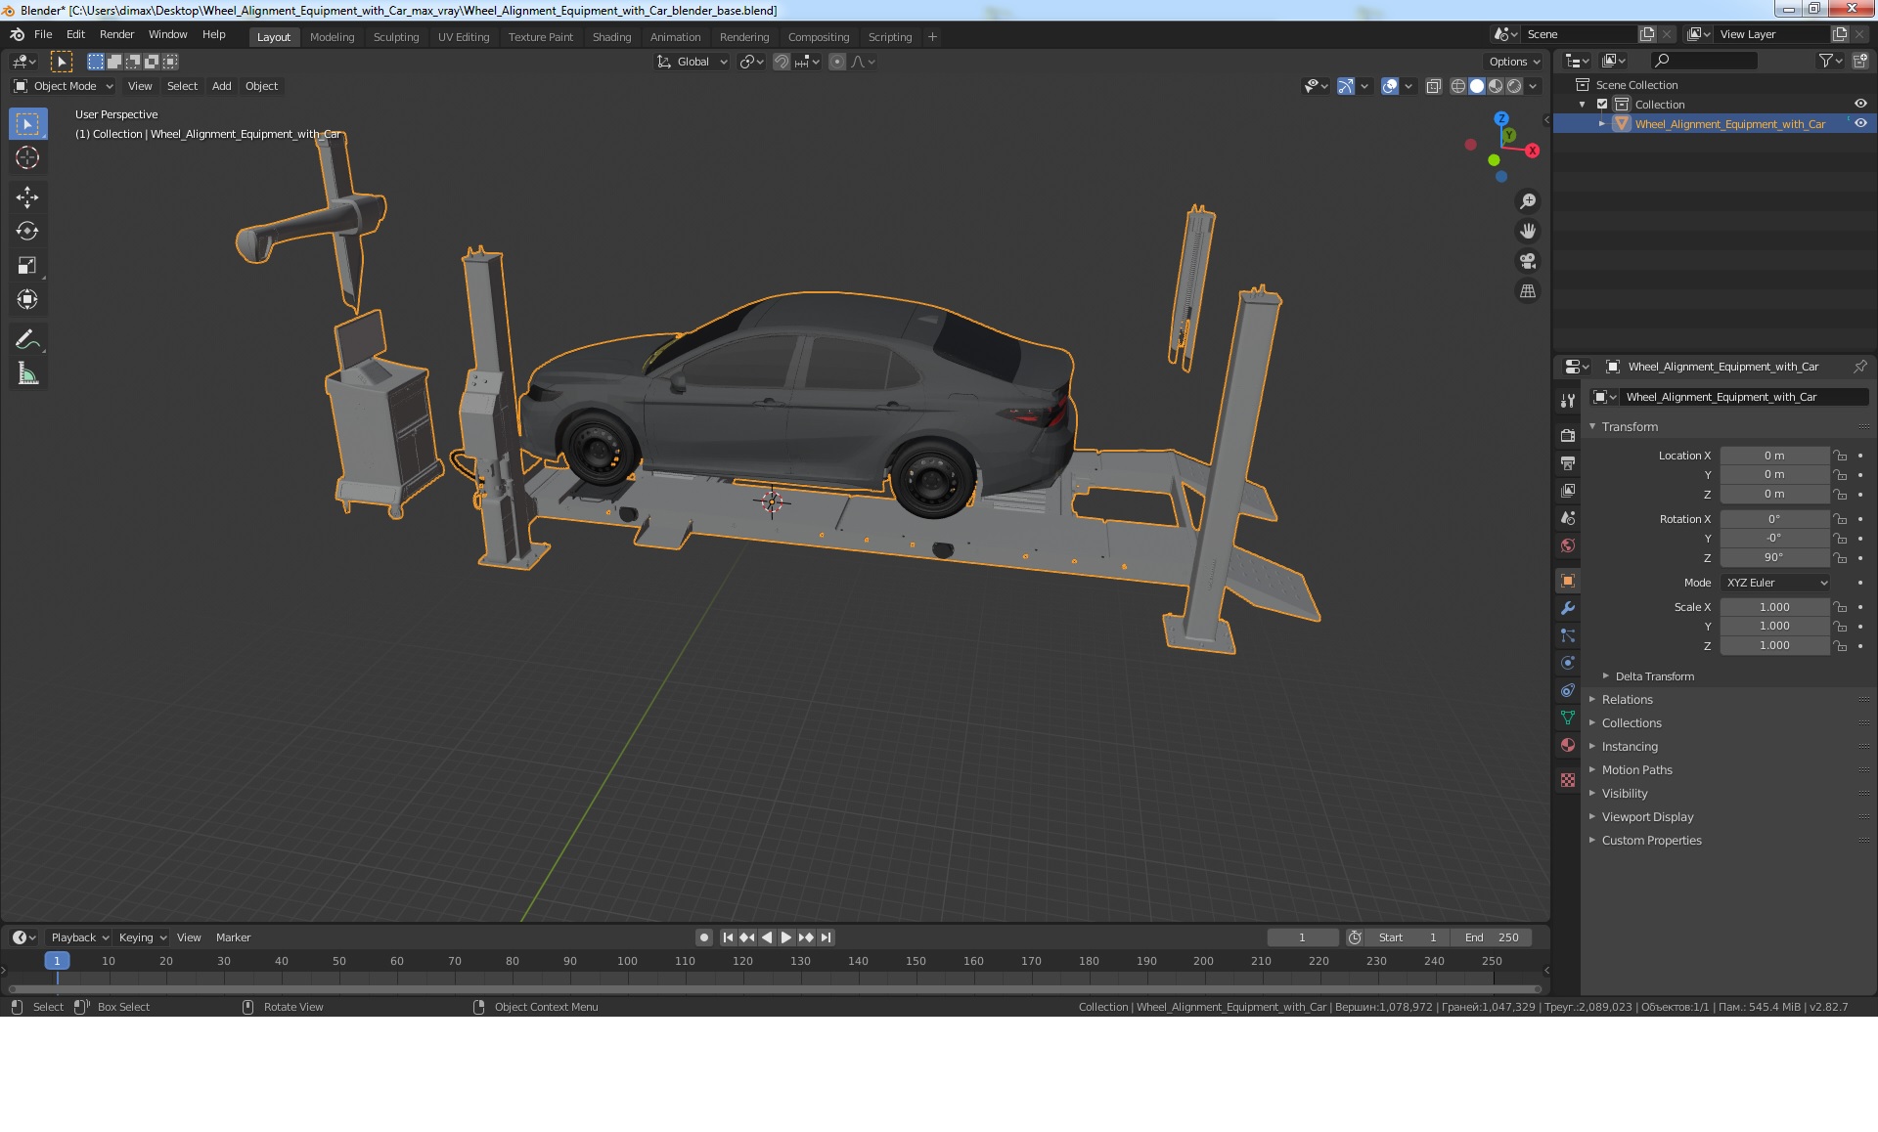Open the Material properties tab icon
Screen dimensions: 1878x1132
coord(1568,745)
